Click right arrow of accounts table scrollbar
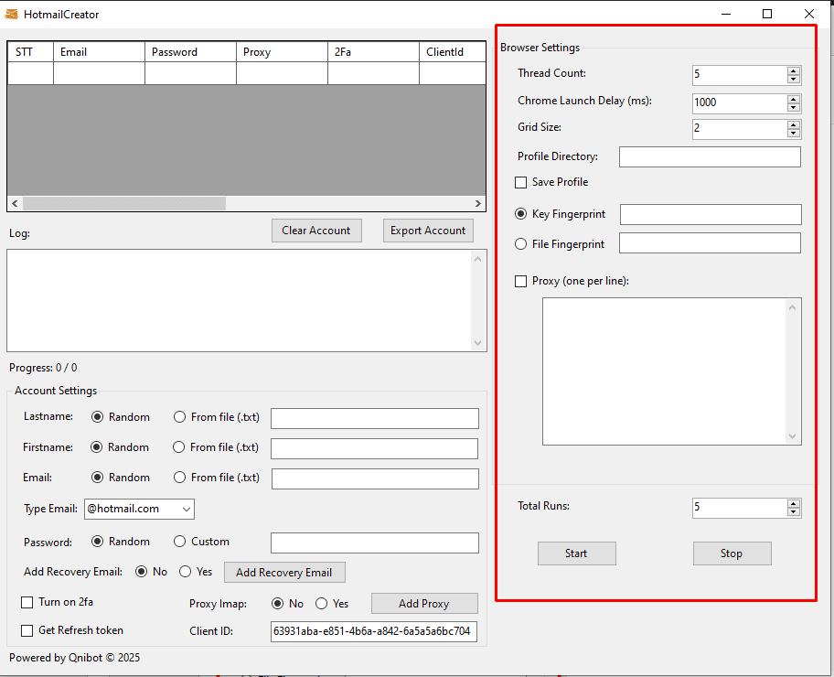The width and height of the screenshot is (834, 677). (x=477, y=203)
